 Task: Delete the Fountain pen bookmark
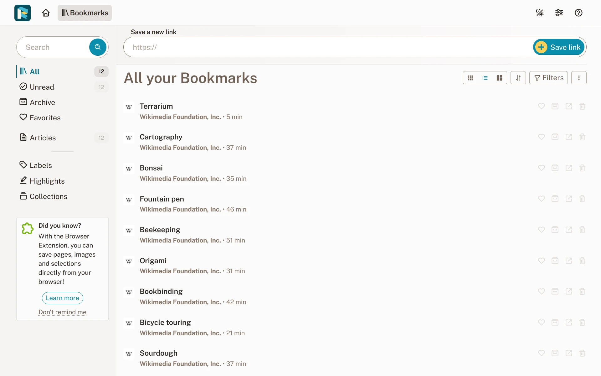click(x=582, y=199)
